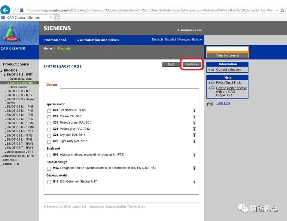Expand SIMOTICS S - Geared motors
287x221 pixels.
tap(21, 101)
